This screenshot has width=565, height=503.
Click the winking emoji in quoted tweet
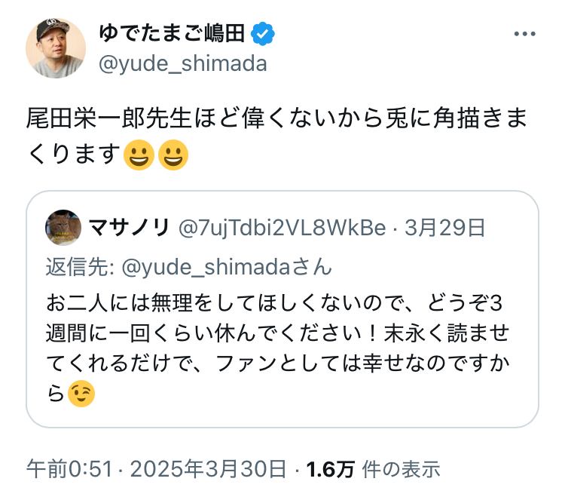coord(81,394)
